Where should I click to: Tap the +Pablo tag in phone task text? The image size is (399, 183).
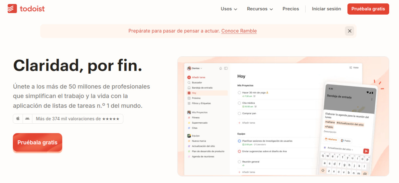[329, 127]
